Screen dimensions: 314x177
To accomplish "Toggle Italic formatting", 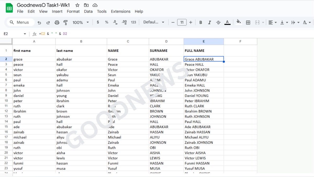I will point(209,23).
